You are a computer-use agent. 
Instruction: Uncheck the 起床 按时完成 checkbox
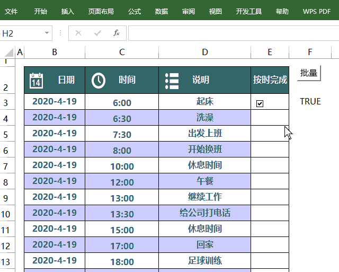click(x=260, y=103)
